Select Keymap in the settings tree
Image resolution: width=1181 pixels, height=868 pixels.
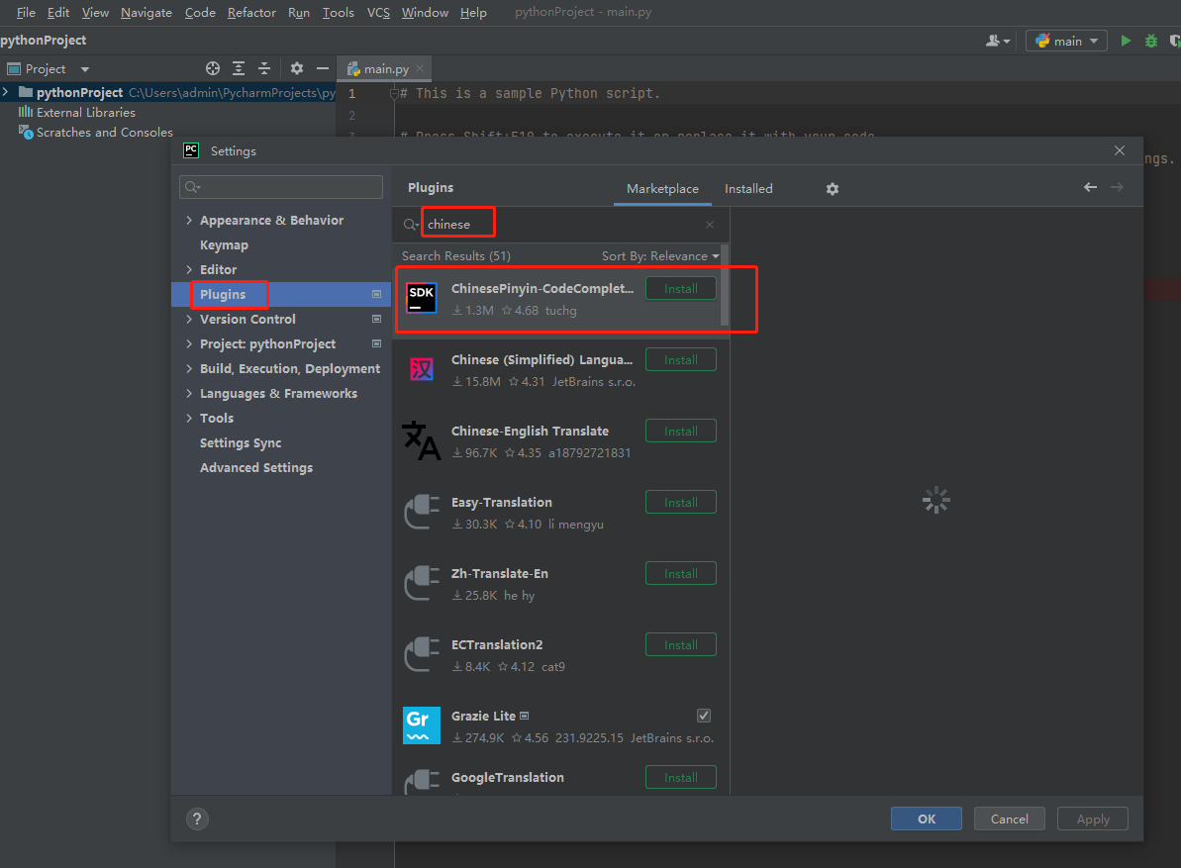[224, 244]
